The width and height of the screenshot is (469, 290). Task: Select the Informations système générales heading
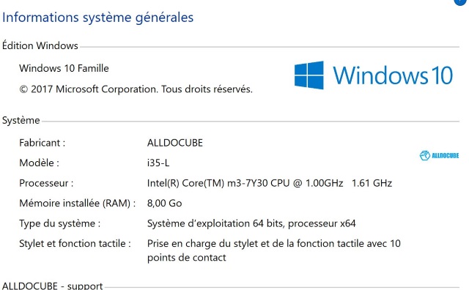tap(97, 18)
